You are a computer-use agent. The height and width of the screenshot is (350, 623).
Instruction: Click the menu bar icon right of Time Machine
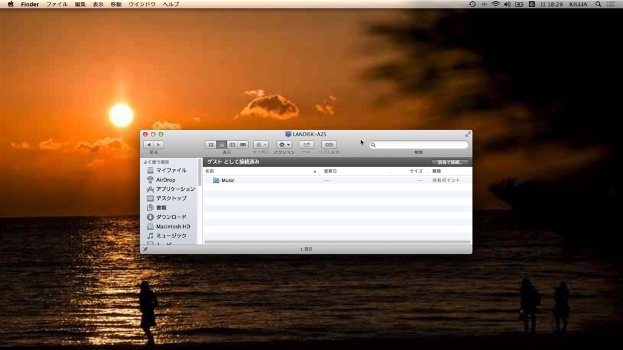(x=484, y=4)
